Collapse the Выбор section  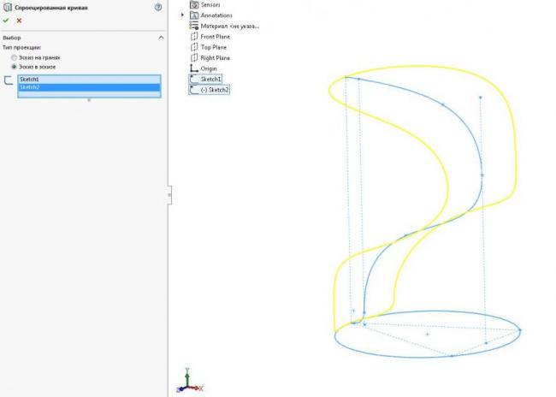point(161,38)
